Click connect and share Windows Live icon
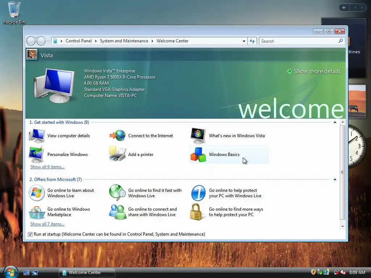The width and height of the screenshot is (371, 278). pos(118,212)
